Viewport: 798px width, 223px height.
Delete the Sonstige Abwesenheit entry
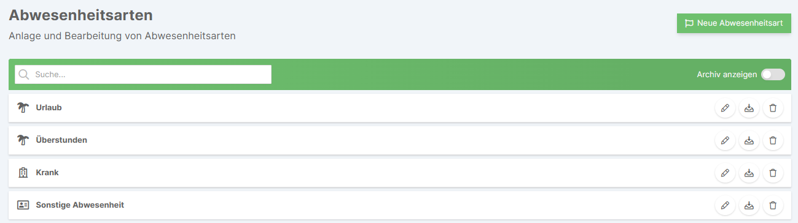point(773,205)
